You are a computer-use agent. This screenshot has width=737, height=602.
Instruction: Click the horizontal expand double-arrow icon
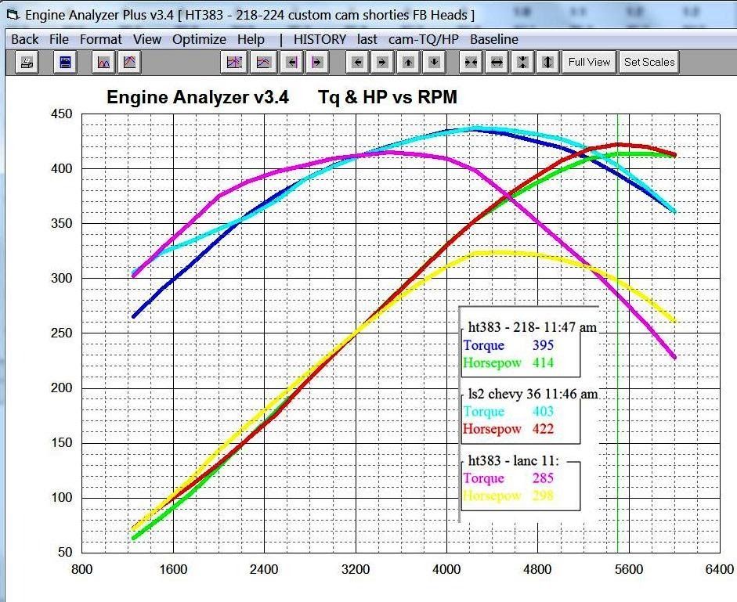click(x=497, y=62)
